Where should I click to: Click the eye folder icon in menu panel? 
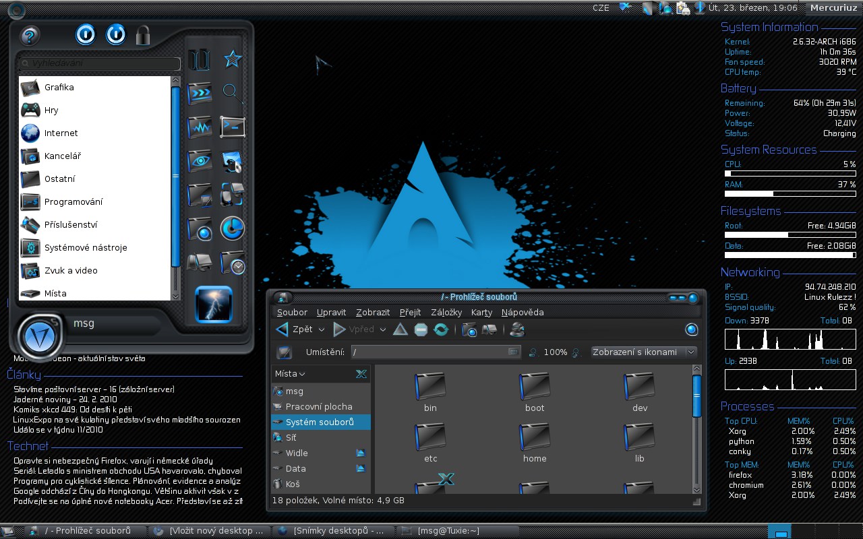[x=200, y=160]
